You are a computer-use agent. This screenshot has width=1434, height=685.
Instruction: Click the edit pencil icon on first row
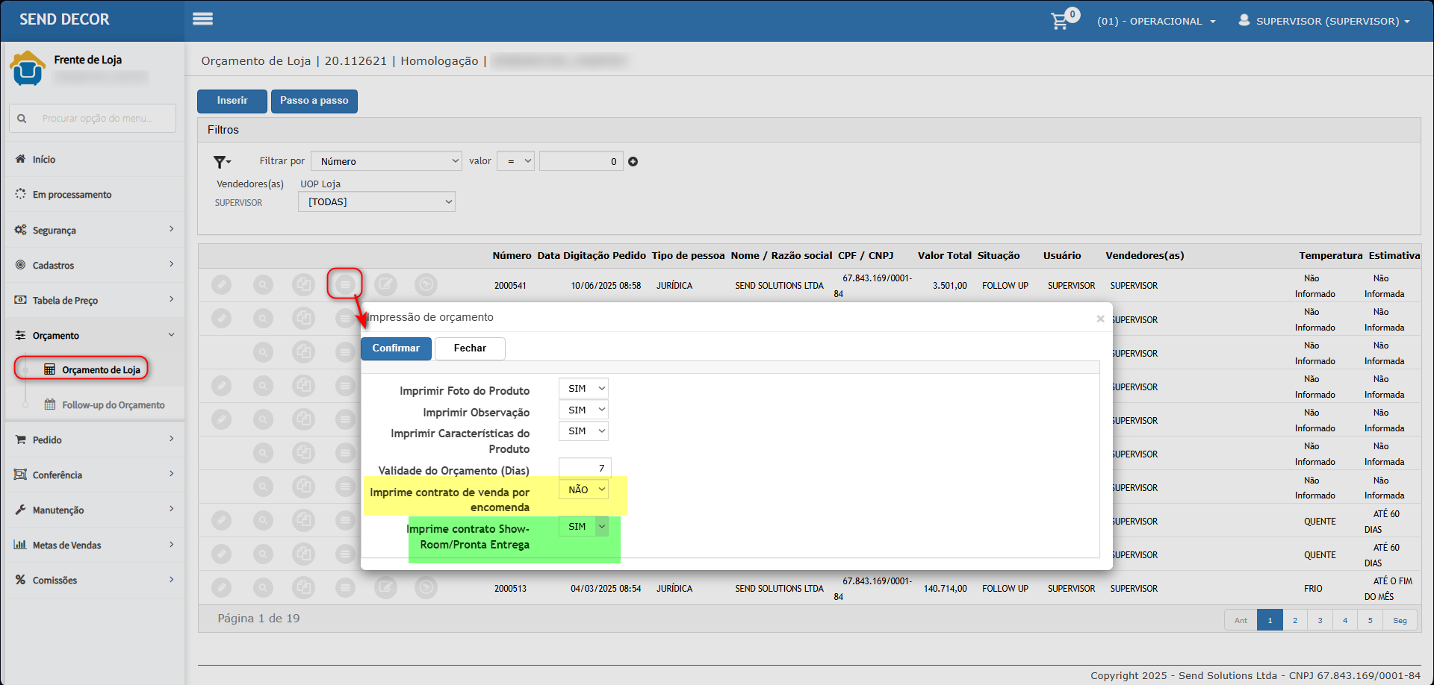coord(221,284)
